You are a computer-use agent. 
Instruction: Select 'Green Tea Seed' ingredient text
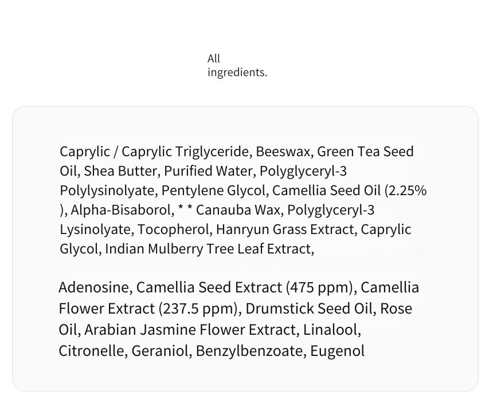(x=365, y=152)
